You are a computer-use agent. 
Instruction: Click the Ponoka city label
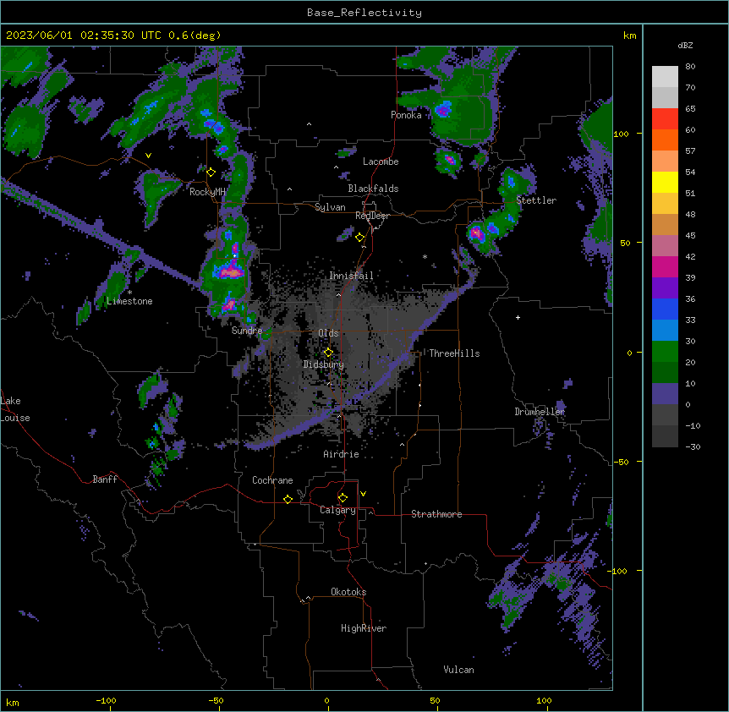[406, 115]
